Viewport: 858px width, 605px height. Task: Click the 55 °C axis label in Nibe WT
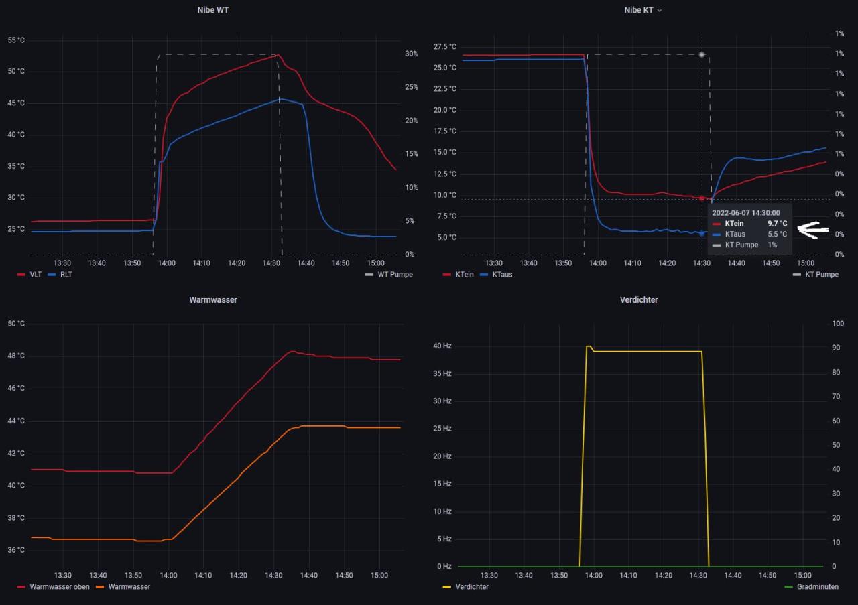(x=16, y=40)
